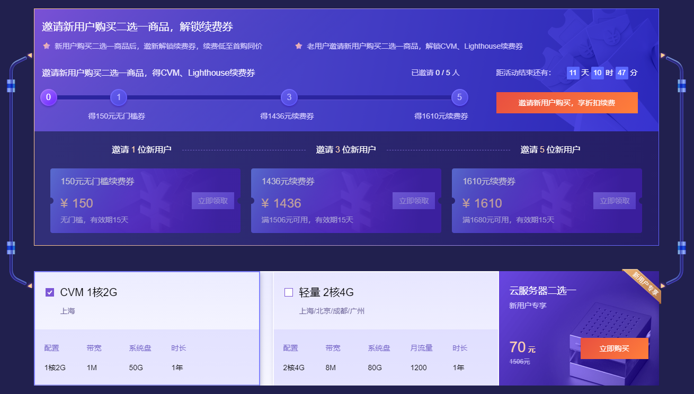
Task: Claim the ¥1436 续费券 with 立即领取
Action: pos(414,201)
